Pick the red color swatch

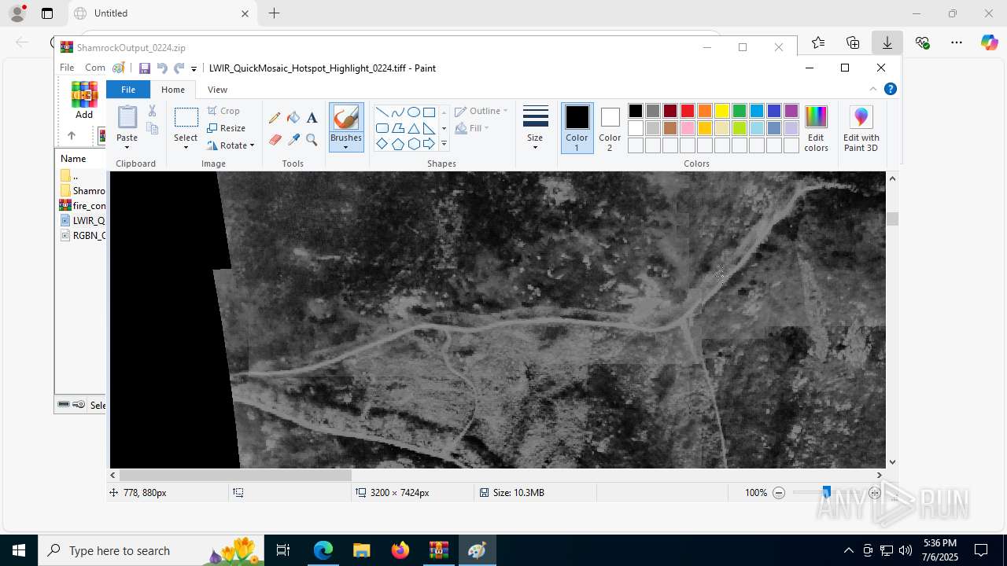(x=688, y=111)
